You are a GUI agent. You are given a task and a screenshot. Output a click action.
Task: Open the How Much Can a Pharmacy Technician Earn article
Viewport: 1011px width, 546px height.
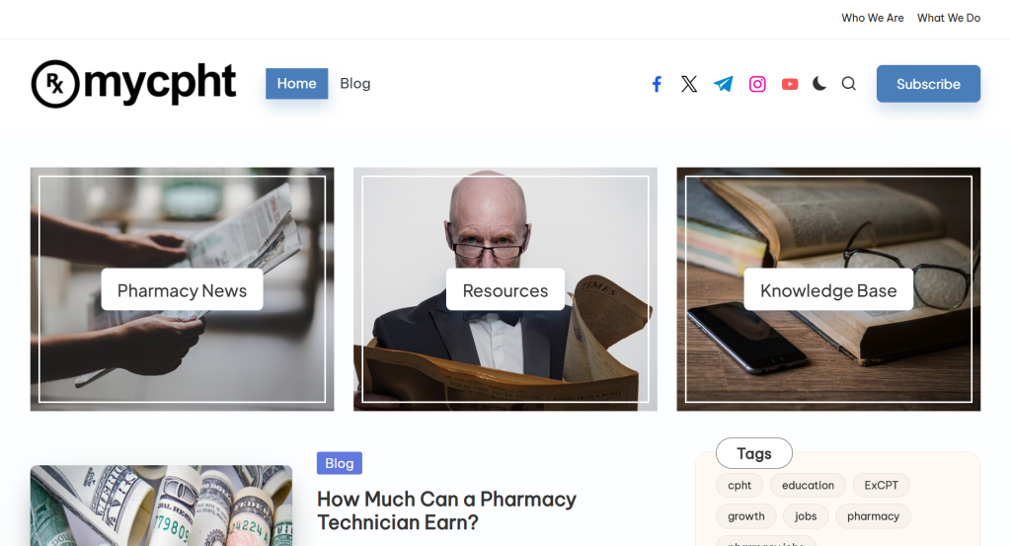point(446,510)
